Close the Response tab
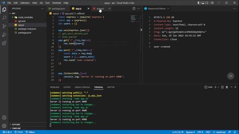The image size is (239, 134). coord(168,9)
